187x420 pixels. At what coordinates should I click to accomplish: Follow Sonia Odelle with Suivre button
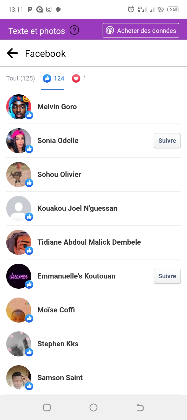[167, 141]
